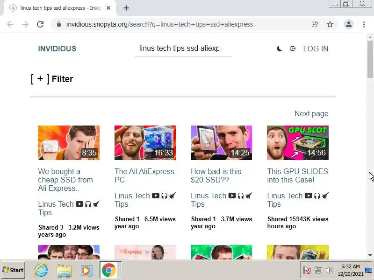
Task: Watch $20 SSD video on YouTube icon
Action: pos(232,196)
